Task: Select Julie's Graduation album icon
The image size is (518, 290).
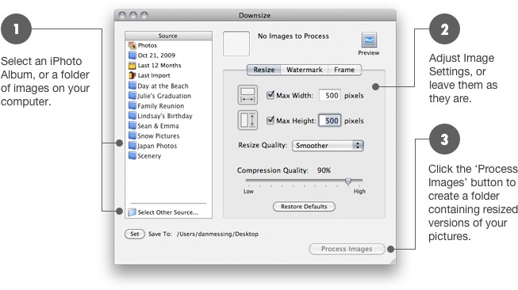Action: pyautogui.click(x=132, y=96)
